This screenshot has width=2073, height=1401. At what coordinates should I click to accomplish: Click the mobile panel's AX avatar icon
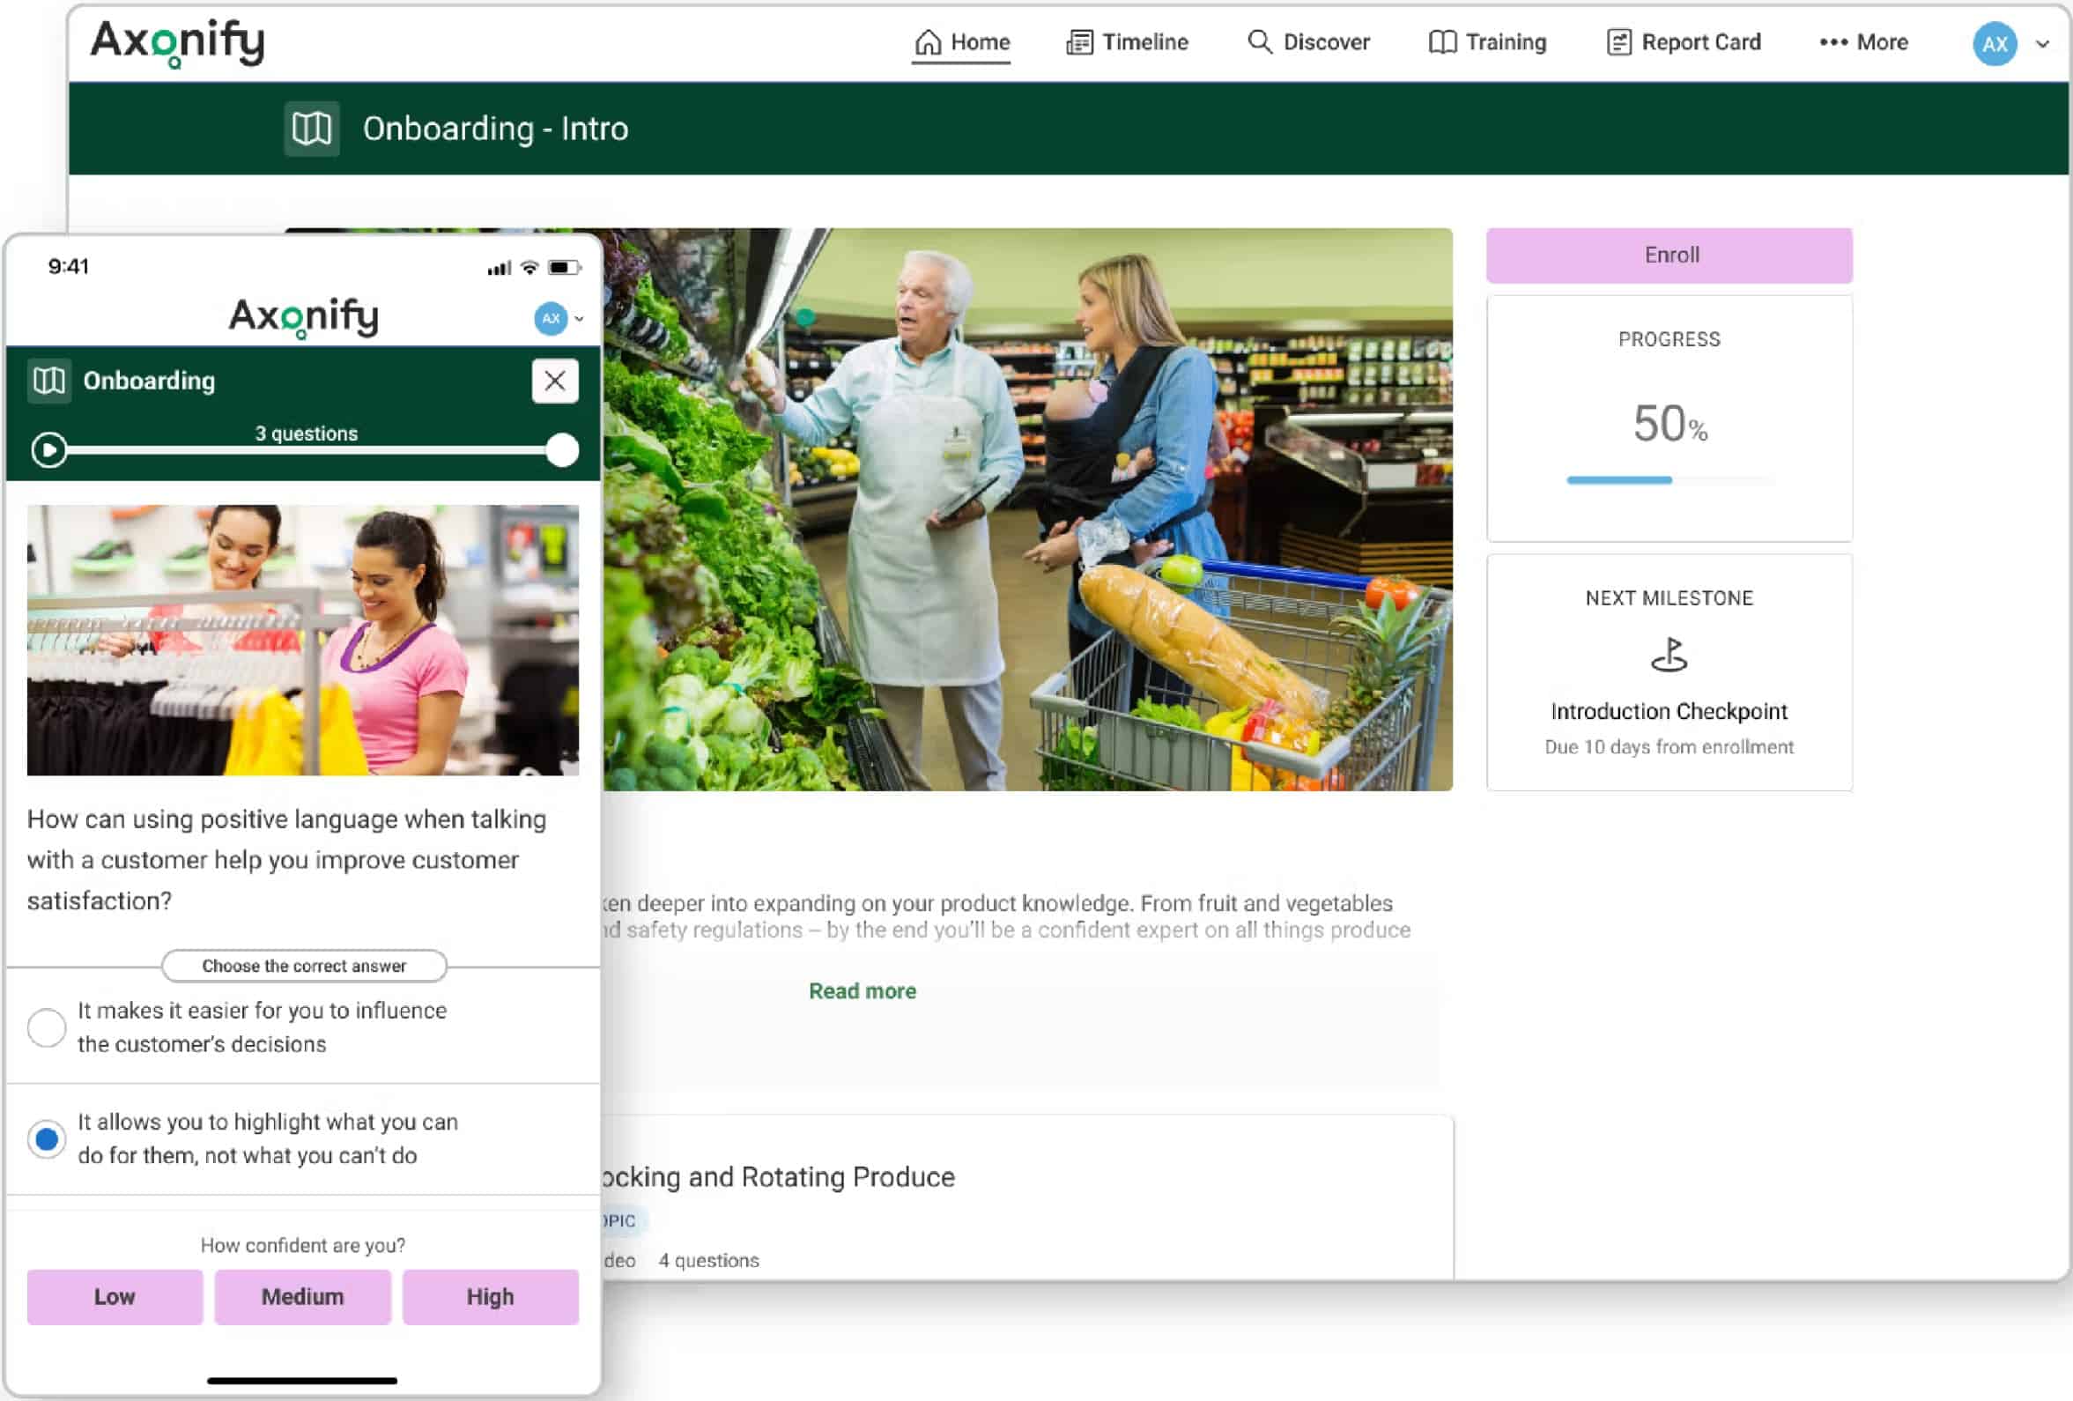point(551,319)
